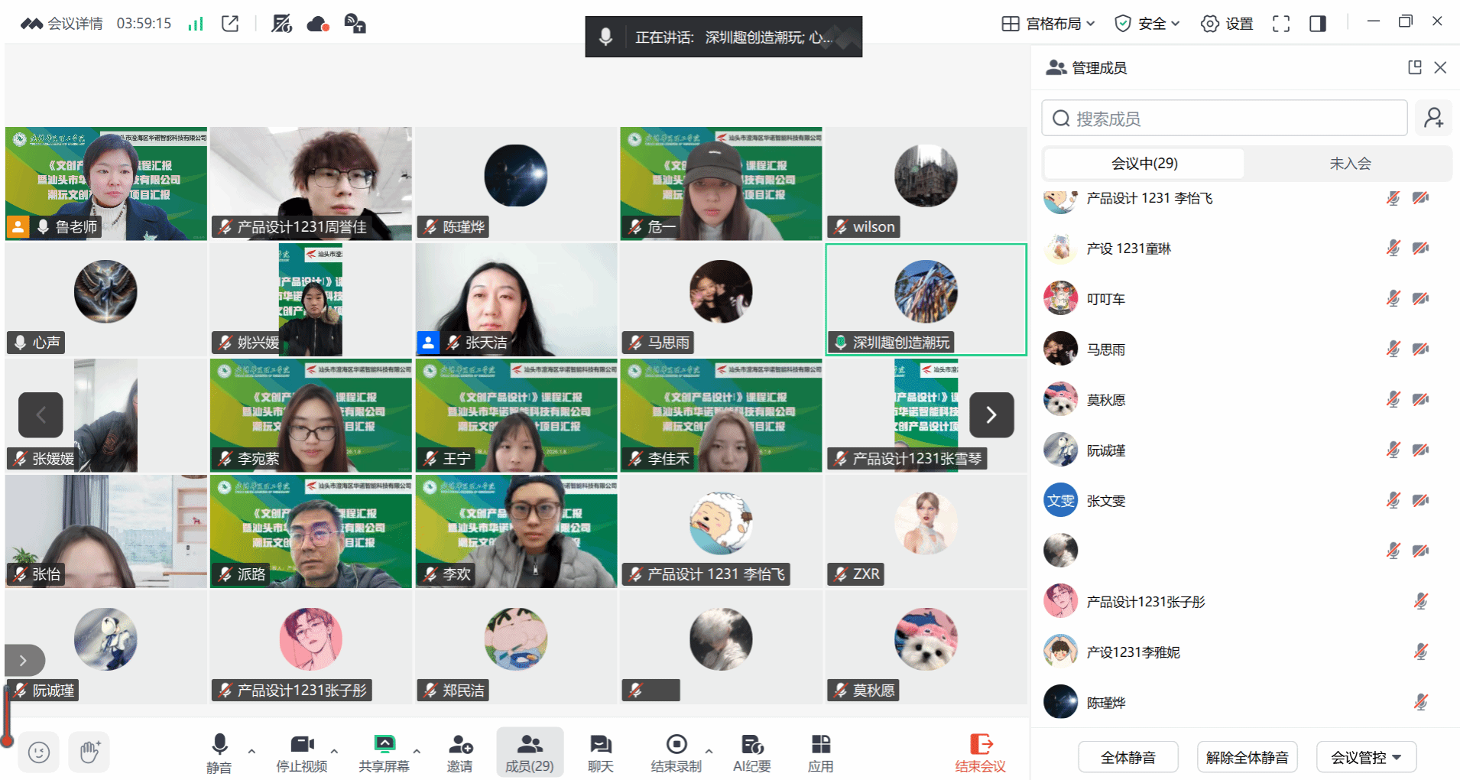Toggle microphone for 陈瑾烨 in member list

[1420, 702]
